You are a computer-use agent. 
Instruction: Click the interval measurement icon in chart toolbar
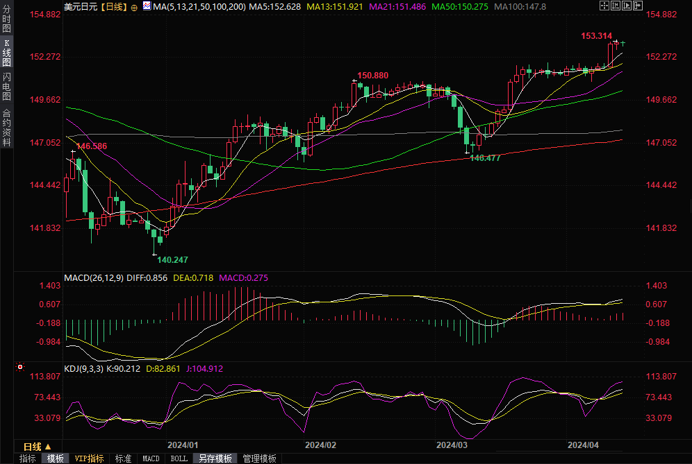615,6
